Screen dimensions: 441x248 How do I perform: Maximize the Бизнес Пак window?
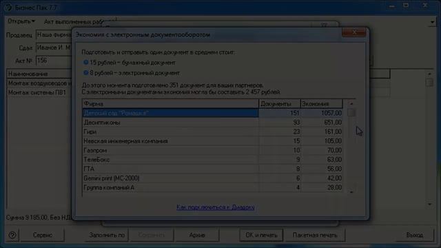coord(406,6)
